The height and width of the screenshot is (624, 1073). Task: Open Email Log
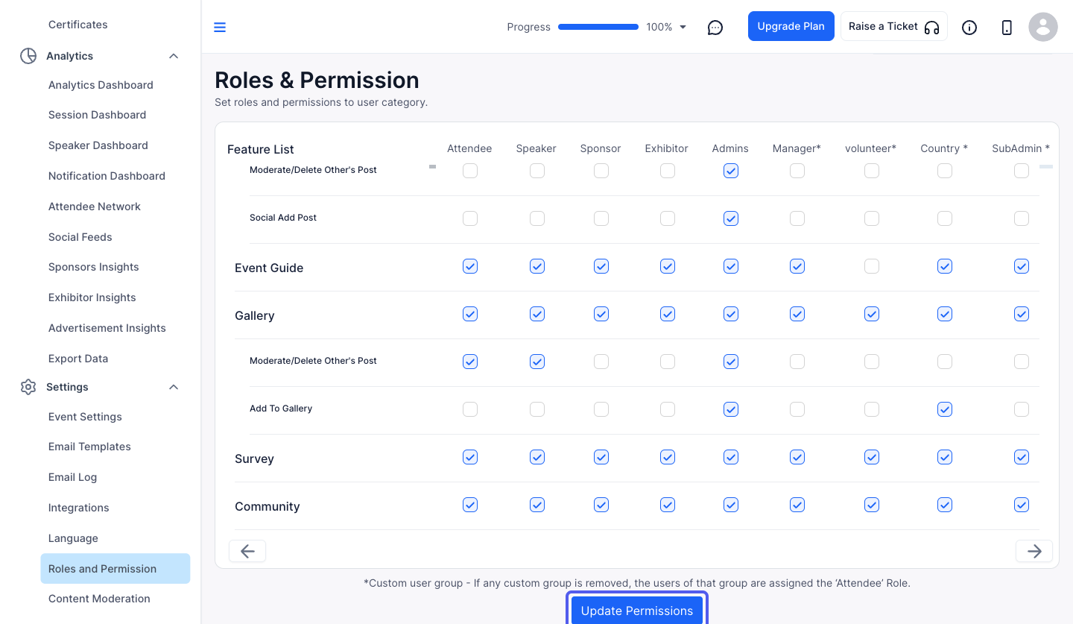click(x=73, y=477)
